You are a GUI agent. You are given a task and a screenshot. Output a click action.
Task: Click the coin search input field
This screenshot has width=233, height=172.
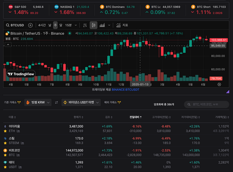tap(207, 105)
